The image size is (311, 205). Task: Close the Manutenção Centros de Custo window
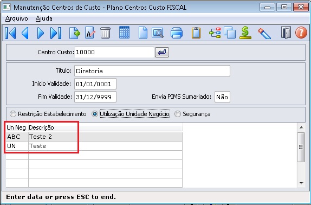coord(301,8)
